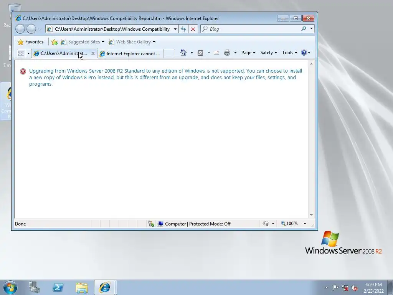393x295 pixels.
Task: Open the Tools menu
Action: (x=290, y=53)
